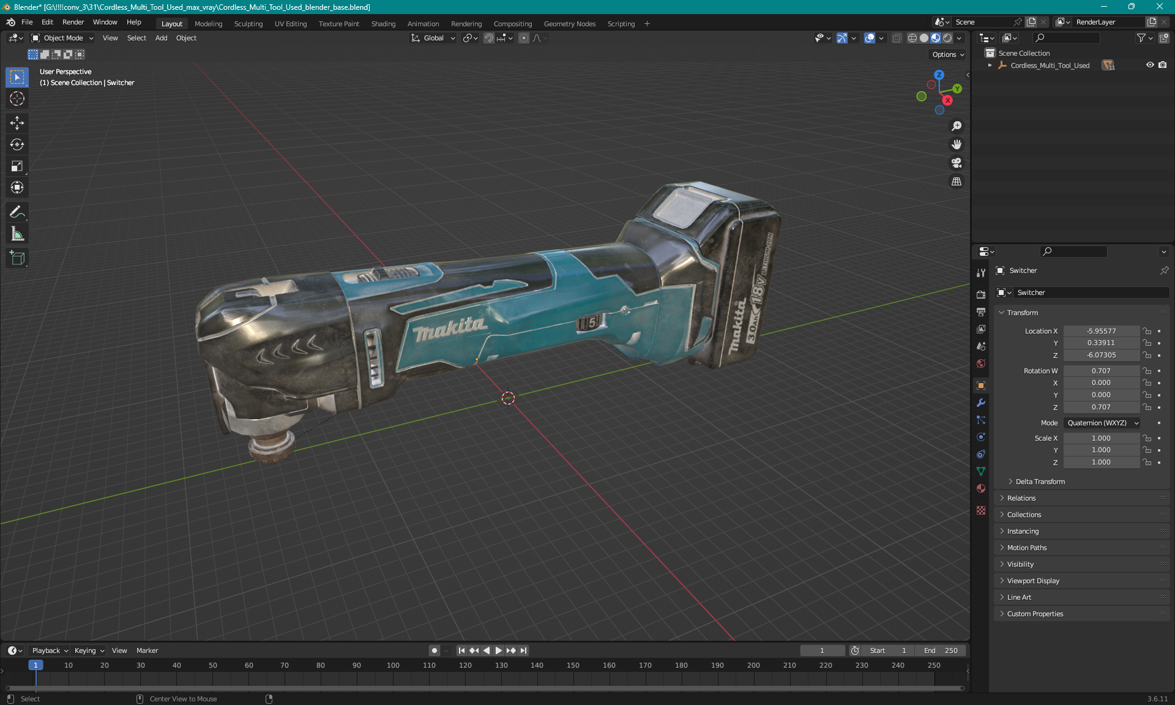Switch to the UV Editing workspace tab

(290, 24)
